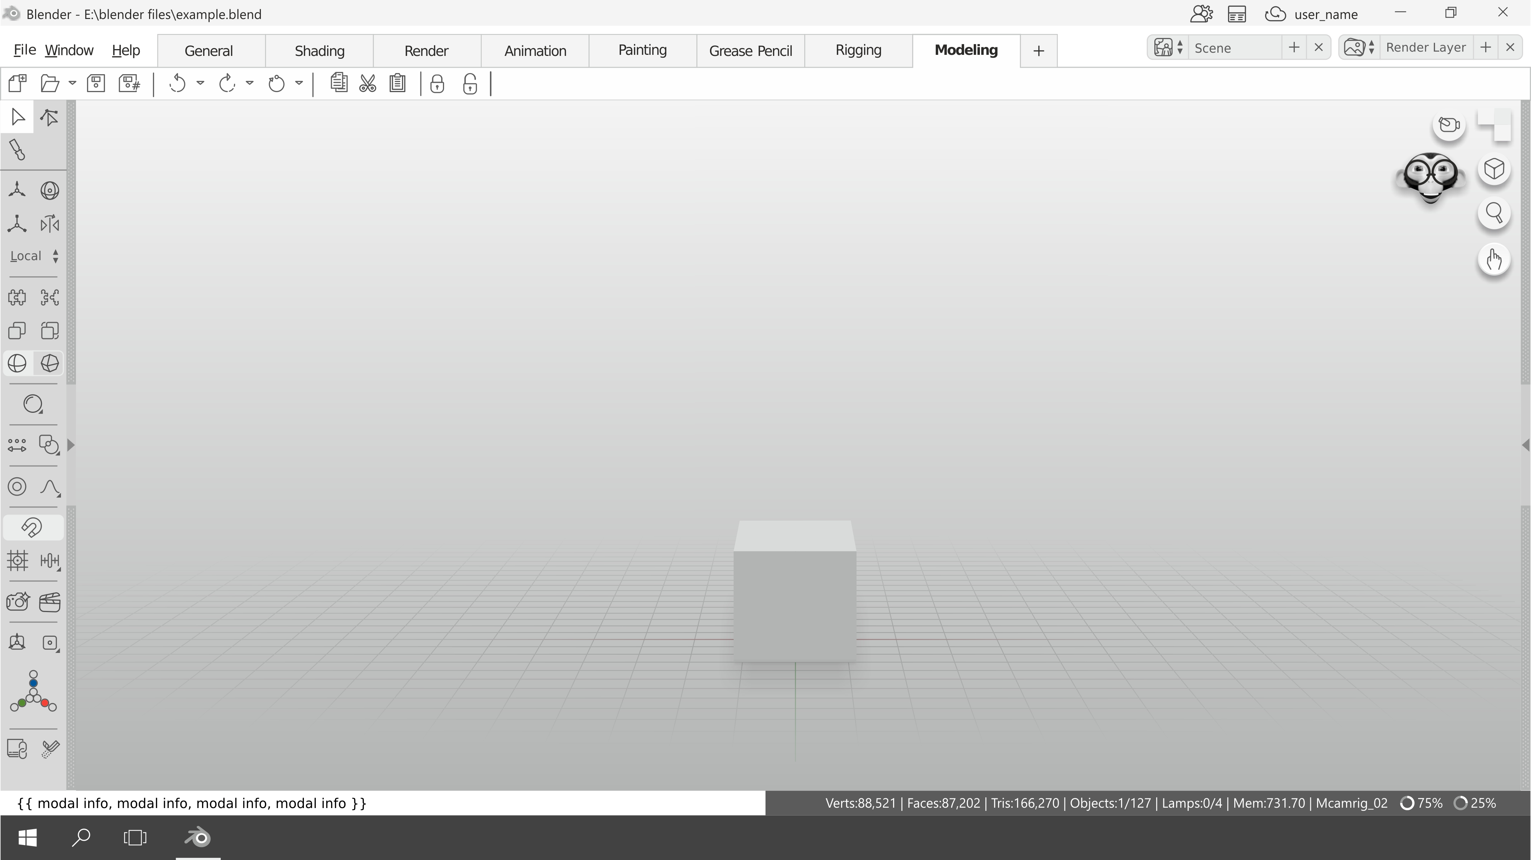Click the mirror tool icon

50,224
